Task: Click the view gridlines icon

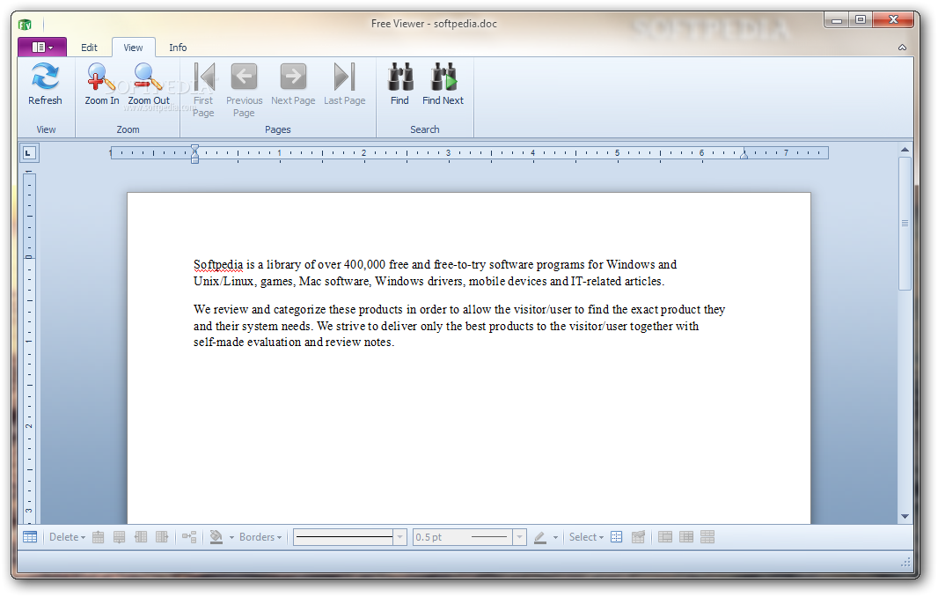Action: pos(617,537)
